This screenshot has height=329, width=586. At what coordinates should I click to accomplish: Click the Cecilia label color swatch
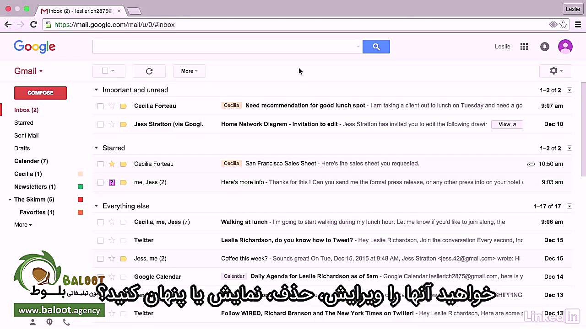coord(80,174)
